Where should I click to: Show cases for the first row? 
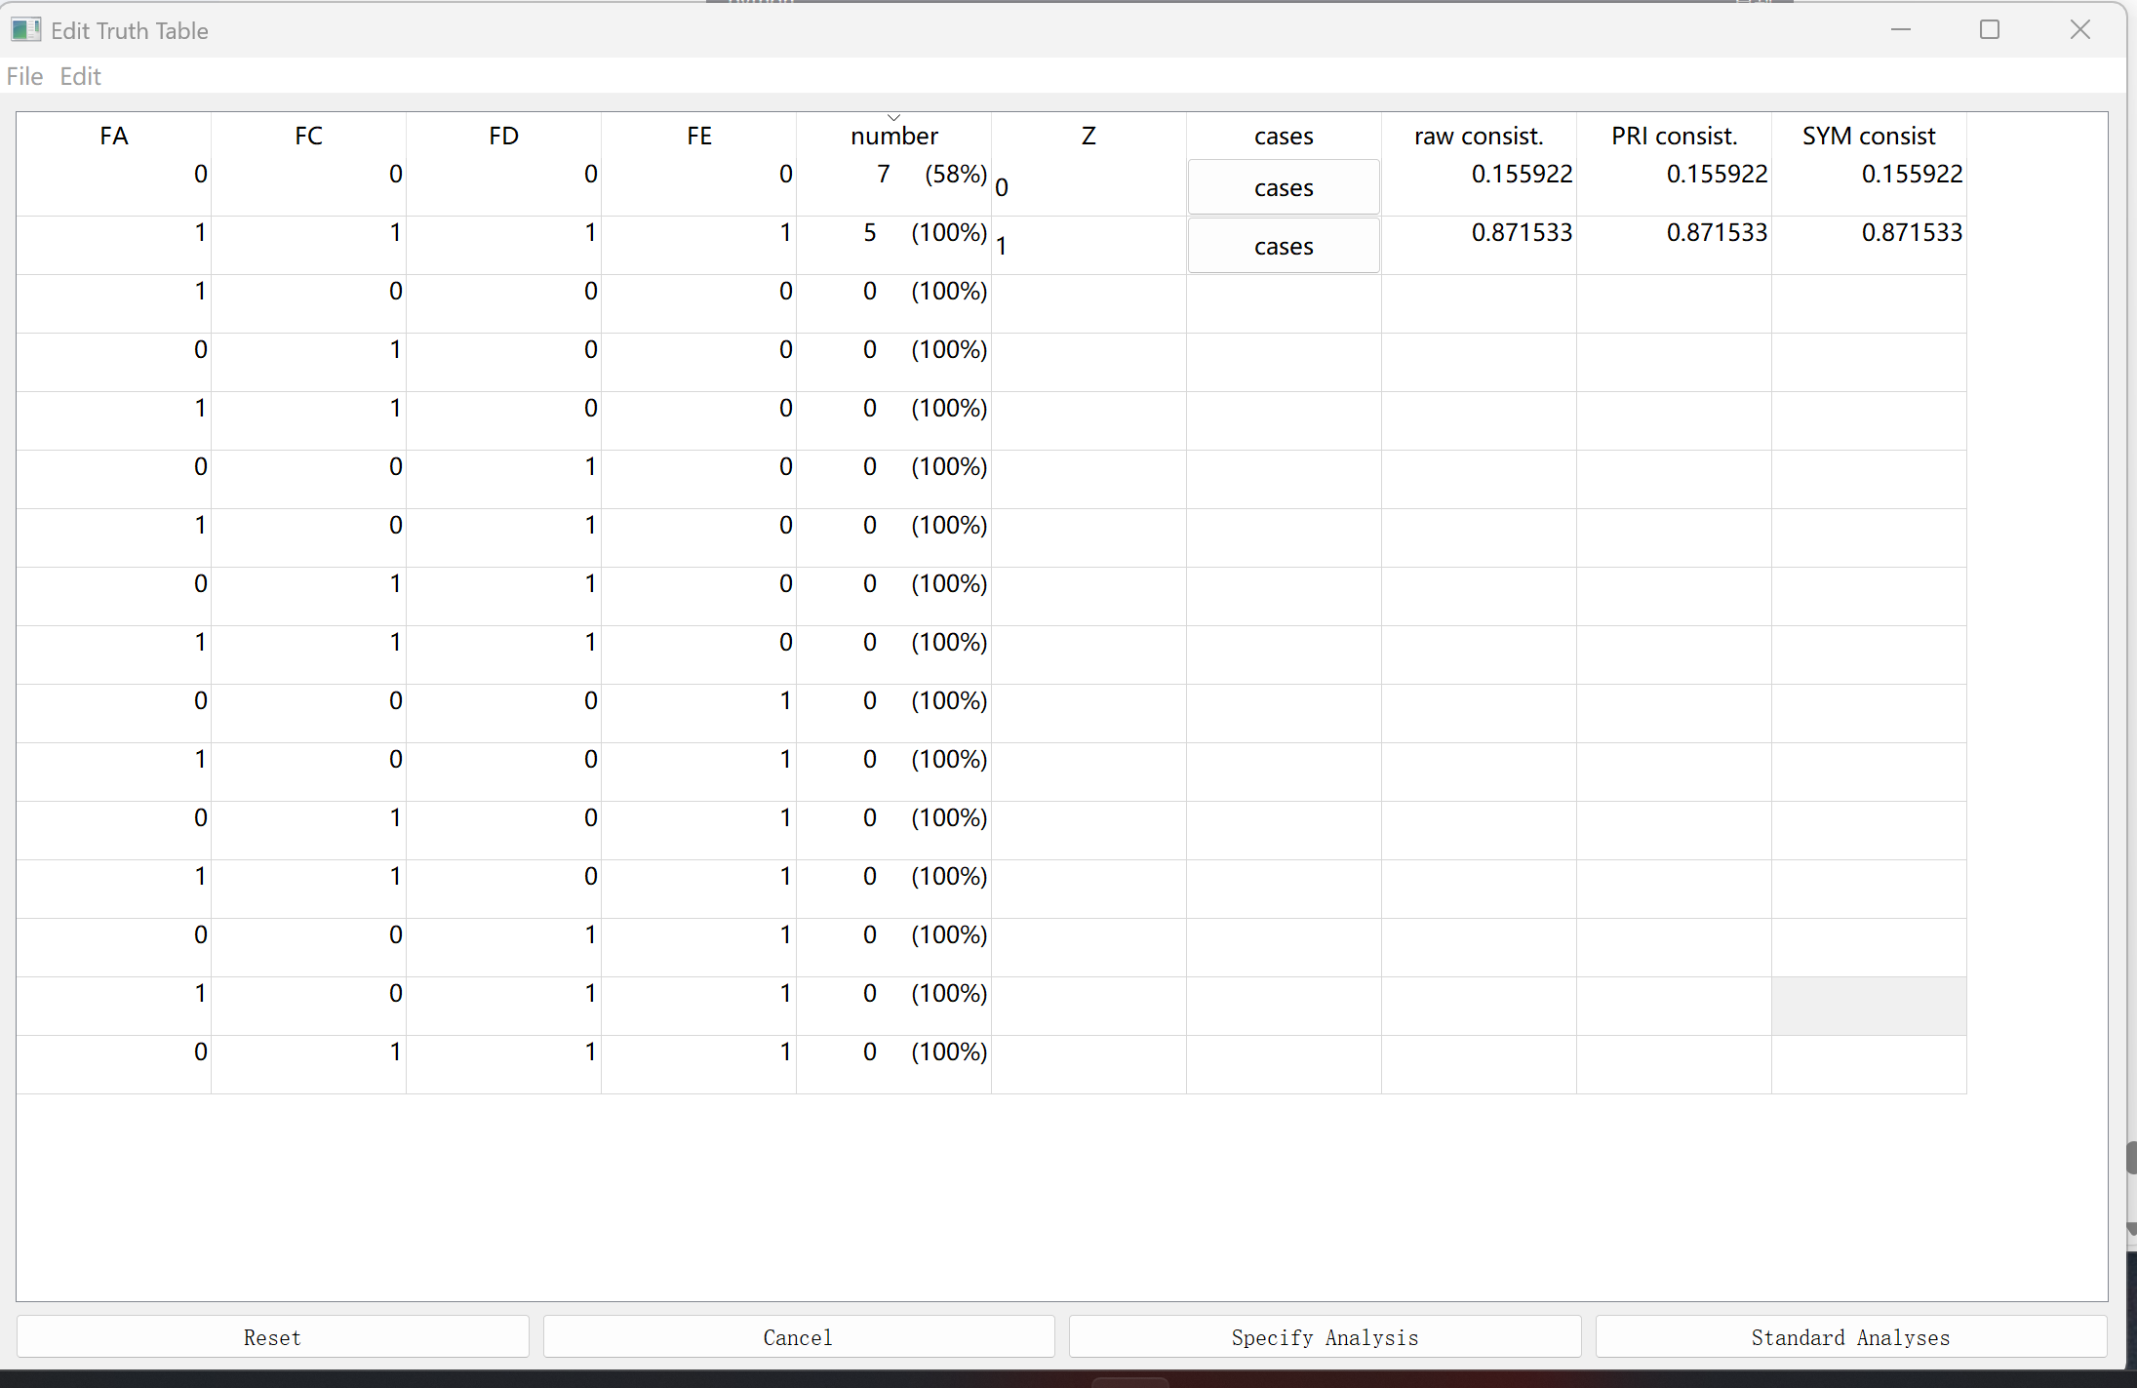(x=1283, y=187)
